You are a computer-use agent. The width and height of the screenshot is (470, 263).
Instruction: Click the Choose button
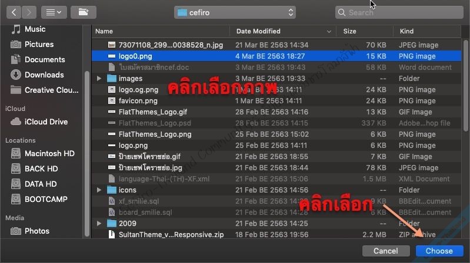[x=439, y=251]
